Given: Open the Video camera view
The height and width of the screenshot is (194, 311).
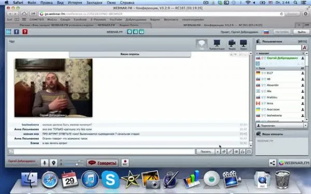Looking at the screenshot, I should click(x=232, y=44).
